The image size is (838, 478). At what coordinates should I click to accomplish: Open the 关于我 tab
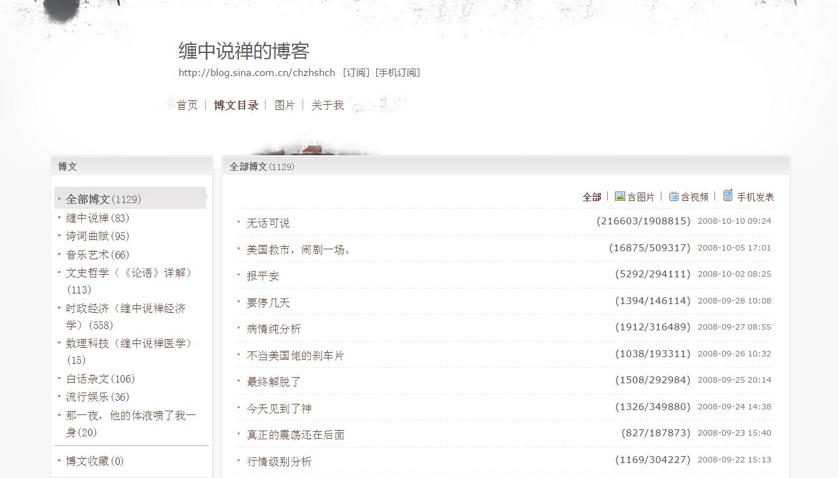(x=327, y=105)
